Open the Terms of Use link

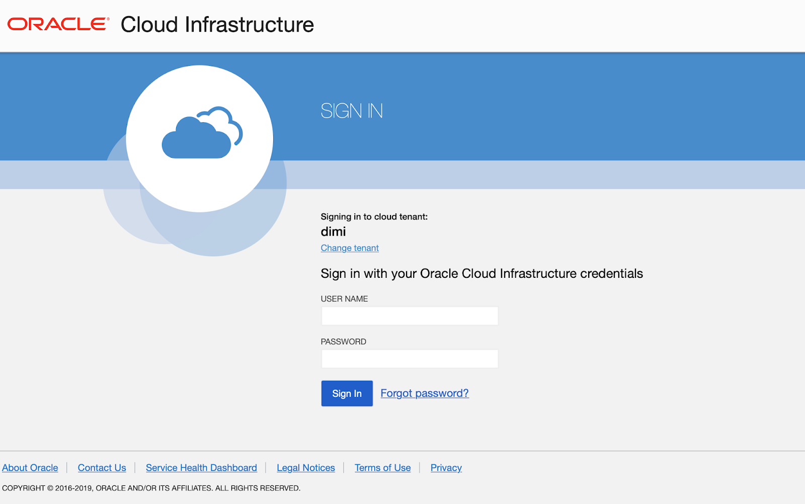382,467
